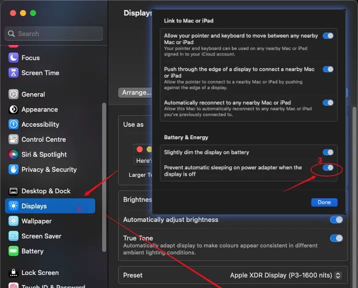Click the Wallpaper flower icon
The image size is (358, 288).
click(14, 221)
